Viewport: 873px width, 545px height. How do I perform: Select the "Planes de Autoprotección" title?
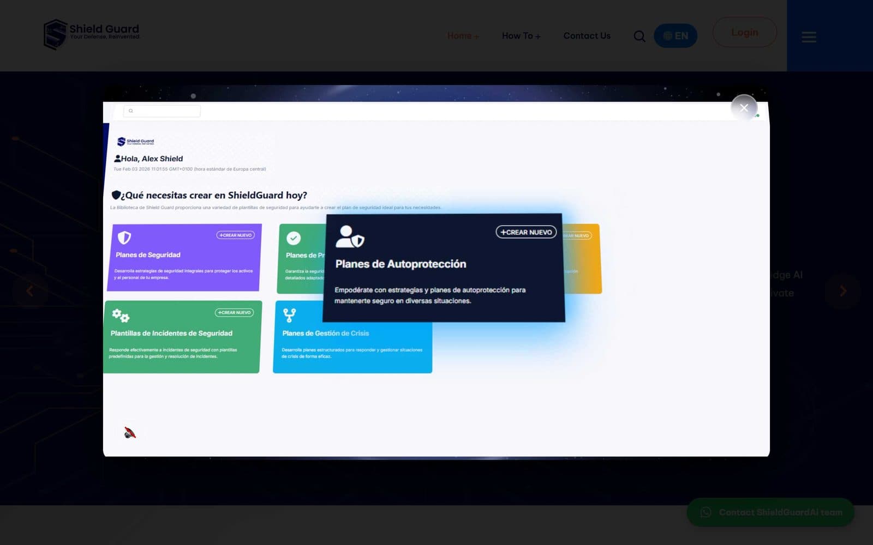coord(400,264)
